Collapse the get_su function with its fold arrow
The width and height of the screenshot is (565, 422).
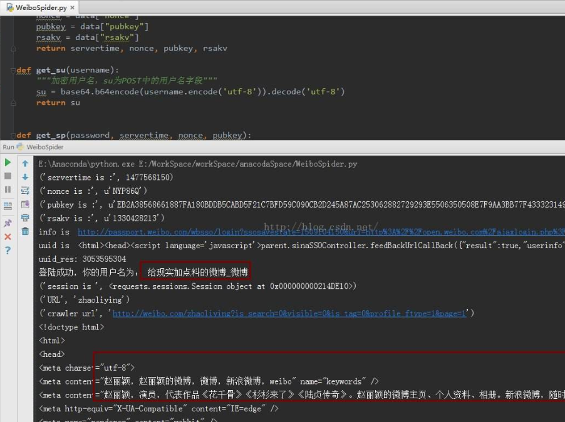point(13,70)
